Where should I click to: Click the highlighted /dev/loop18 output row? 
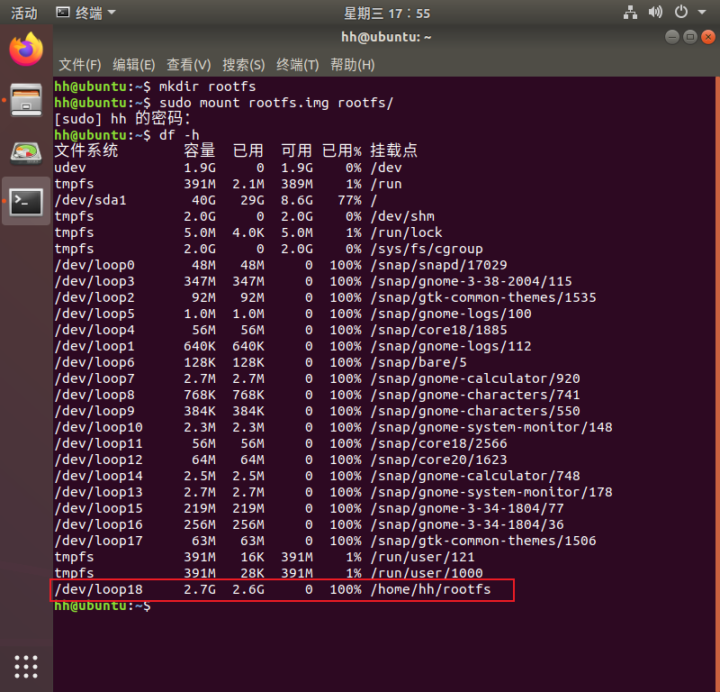coord(282,590)
